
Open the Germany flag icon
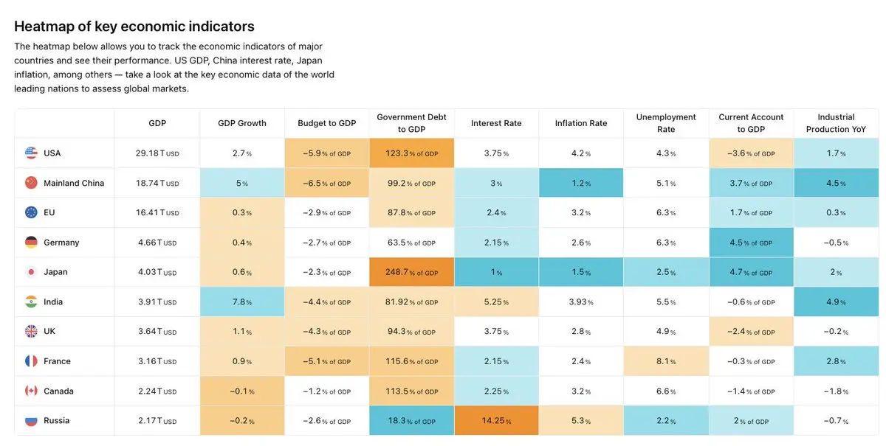point(31,243)
